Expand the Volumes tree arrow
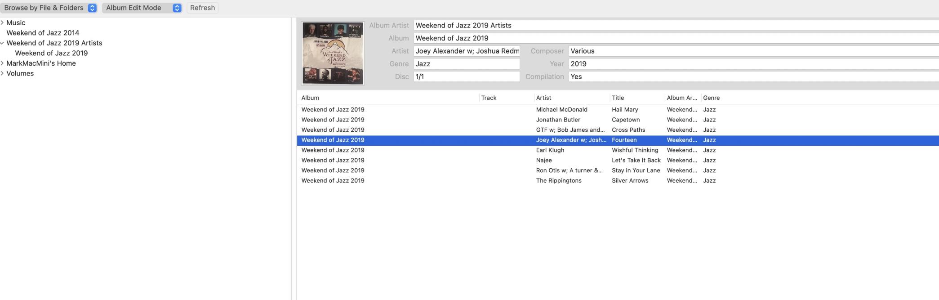The image size is (939, 300). point(2,73)
